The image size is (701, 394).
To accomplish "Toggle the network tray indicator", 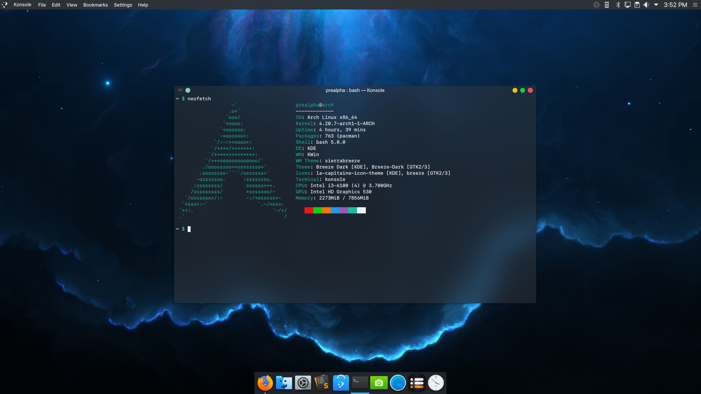I will click(x=628, y=5).
